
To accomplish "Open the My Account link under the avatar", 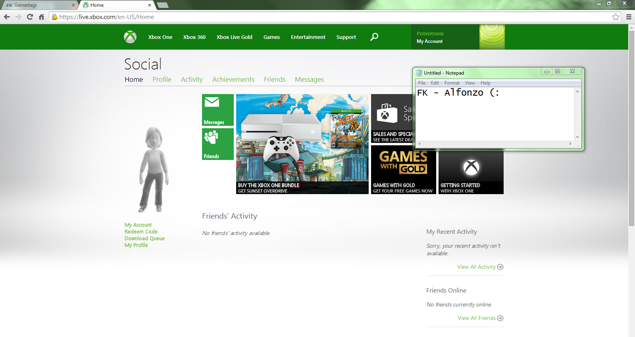I will click(138, 225).
